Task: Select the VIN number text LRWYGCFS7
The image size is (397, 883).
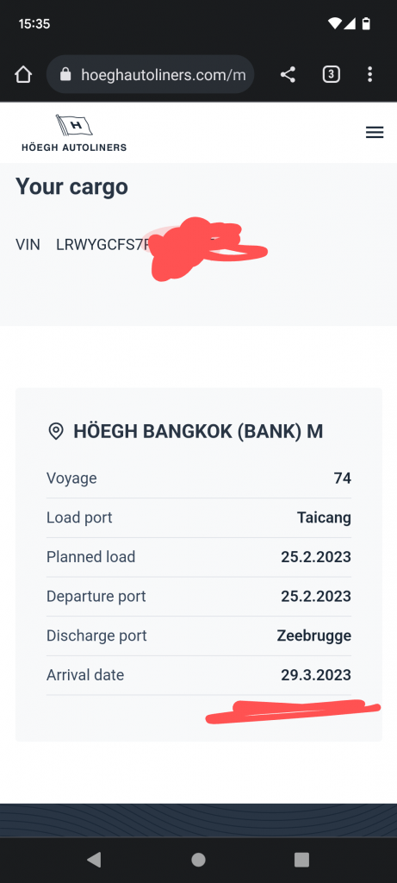Action: pyautogui.click(x=103, y=245)
